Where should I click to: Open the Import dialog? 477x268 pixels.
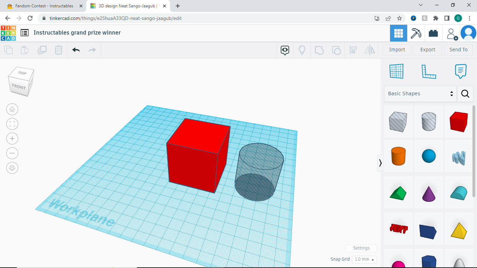coord(397,50)
